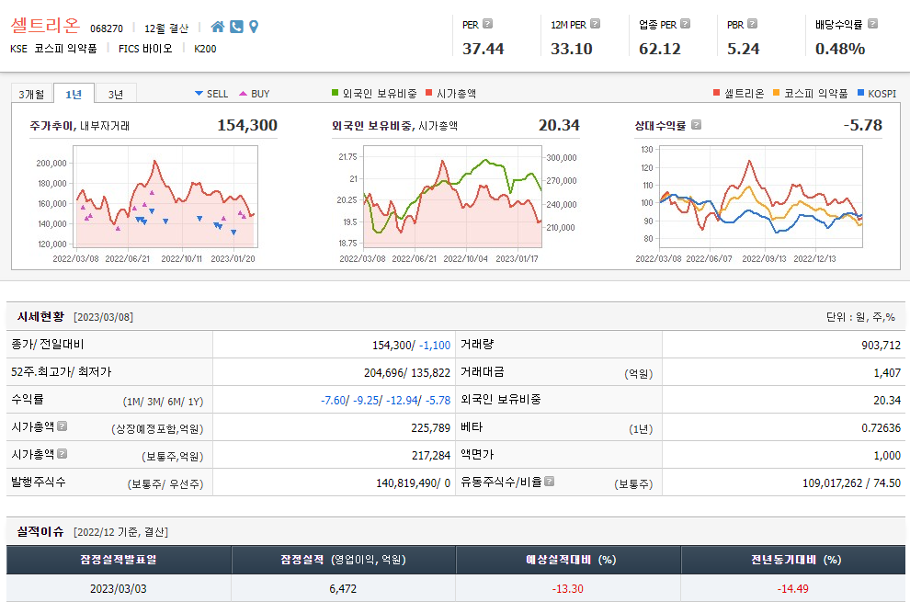The height and width of the screenshot is (613, 910).
Task: Click the red 셀트리온 legend swatch
Action: (x=716, y=93)
